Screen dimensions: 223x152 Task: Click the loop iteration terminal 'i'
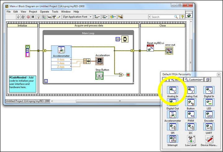click(46, 81)
